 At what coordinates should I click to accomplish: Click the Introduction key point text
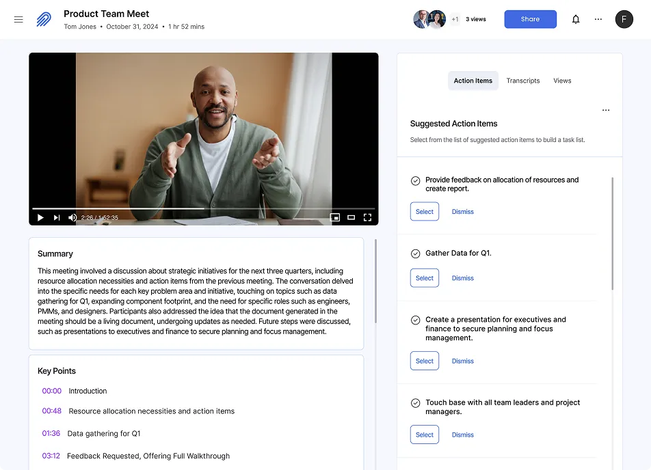click(88, 391)
